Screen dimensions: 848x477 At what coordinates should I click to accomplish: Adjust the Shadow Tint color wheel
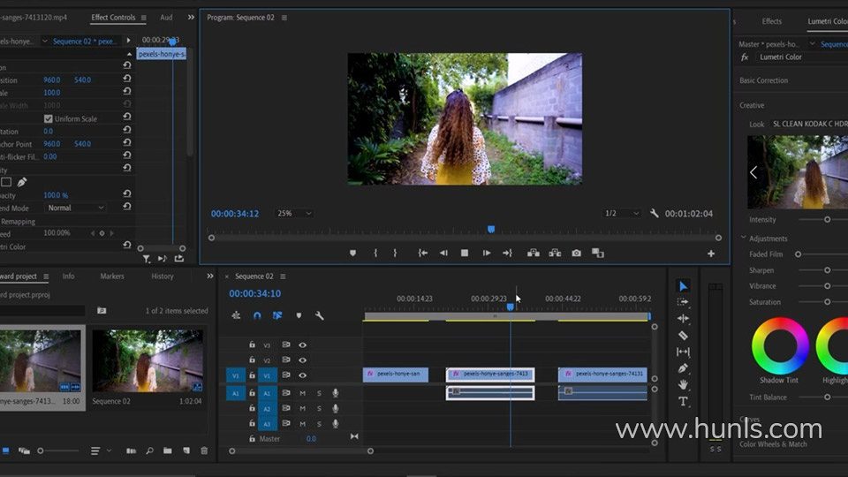(780, 346)
